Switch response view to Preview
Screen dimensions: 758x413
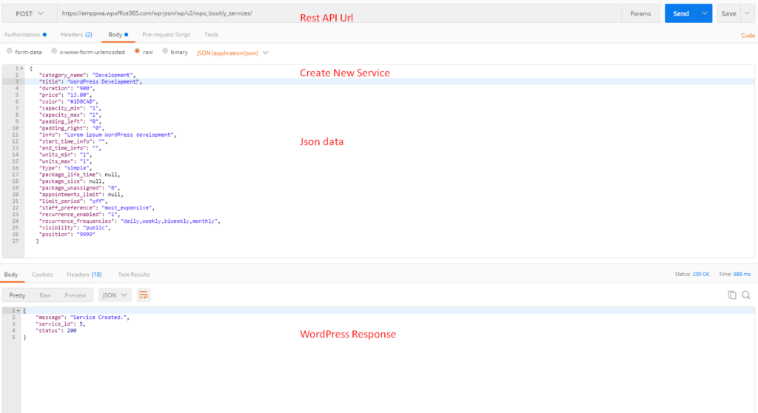point(75,295)
